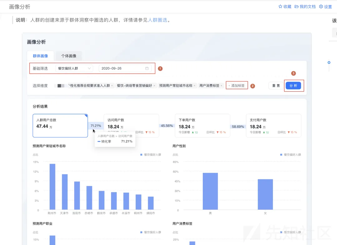Remove the 餐饮-烘焙零食营销偏好 tag
Screen dimensions: 337x245
pos(154,86)
